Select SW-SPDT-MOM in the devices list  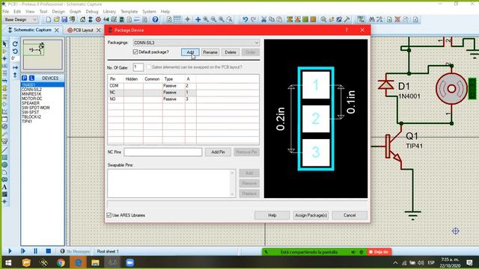[x=35, y=108]
